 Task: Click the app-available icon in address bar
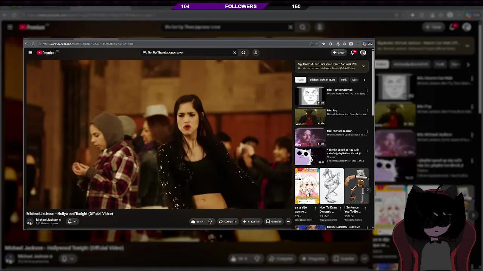point(312,44)
